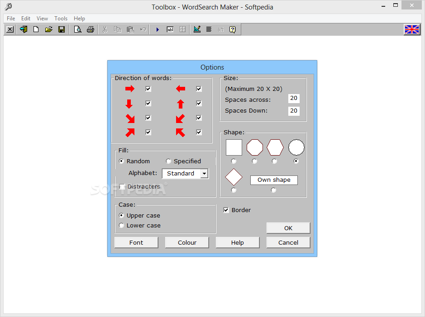Screen dimensions: 425x317
Task: Open the Edit menu
Action: pyautogui.click(x=26, y=19)
